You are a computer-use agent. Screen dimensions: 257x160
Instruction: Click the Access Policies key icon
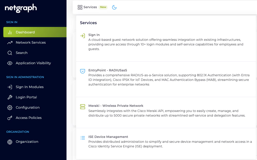coord(10,118)
